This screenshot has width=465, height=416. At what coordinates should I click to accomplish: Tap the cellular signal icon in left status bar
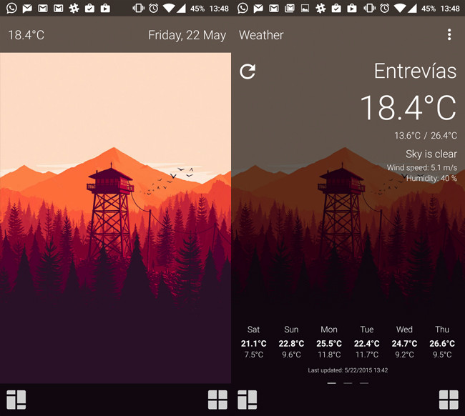click(181, 8)
